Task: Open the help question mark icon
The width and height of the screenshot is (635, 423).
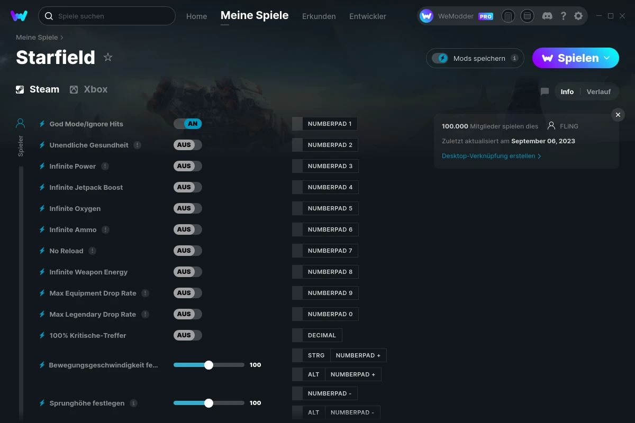Action: (564, 16)
